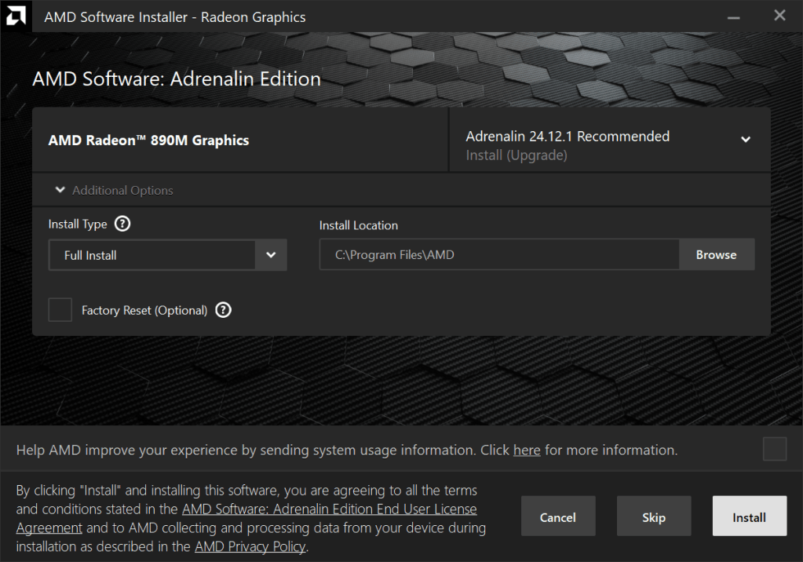The image size is (803, 562).
Task: Start installation with the Install button
Action: (x=749, y=517)
